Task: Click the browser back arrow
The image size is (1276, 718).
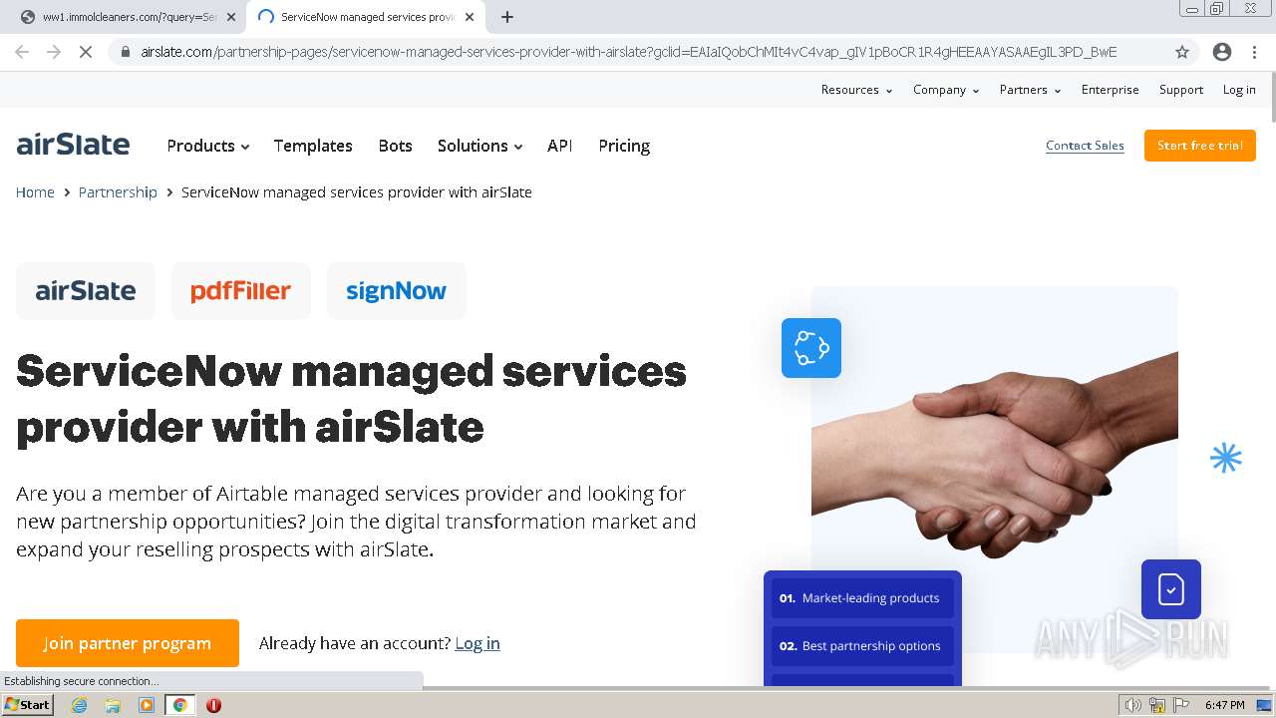Action: pyautogui.click(x=22, y=52)
